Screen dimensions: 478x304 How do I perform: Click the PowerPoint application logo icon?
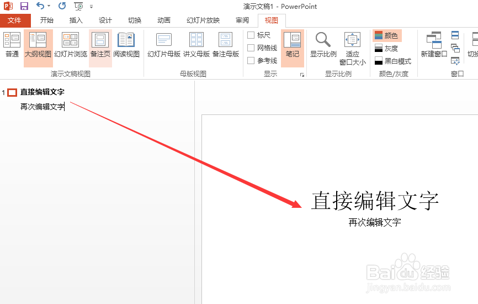point(8,6)
